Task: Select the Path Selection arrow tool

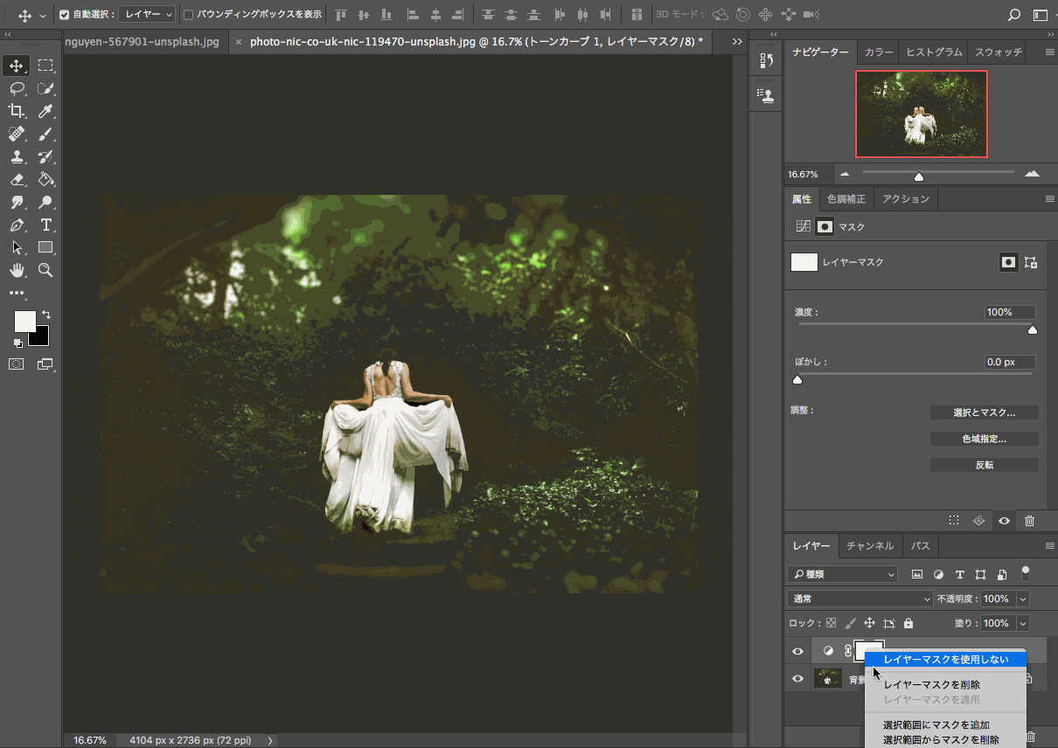Action: (x=16, y=247)
